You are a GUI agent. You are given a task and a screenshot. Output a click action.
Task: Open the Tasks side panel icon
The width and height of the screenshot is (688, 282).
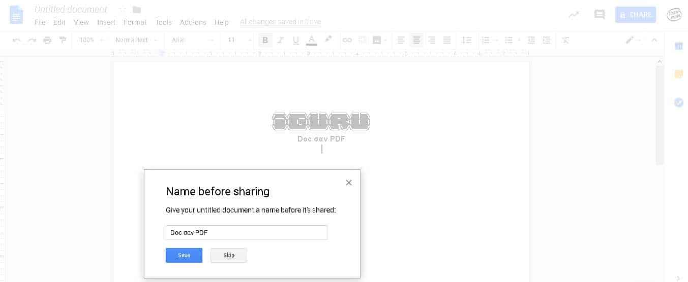coord(679,102)
